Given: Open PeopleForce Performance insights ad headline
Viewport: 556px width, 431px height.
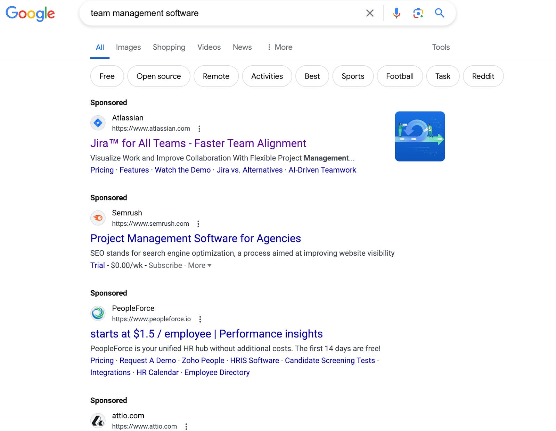Looking at the screenshot, I should pyautogui.click(x=206, y=334).
